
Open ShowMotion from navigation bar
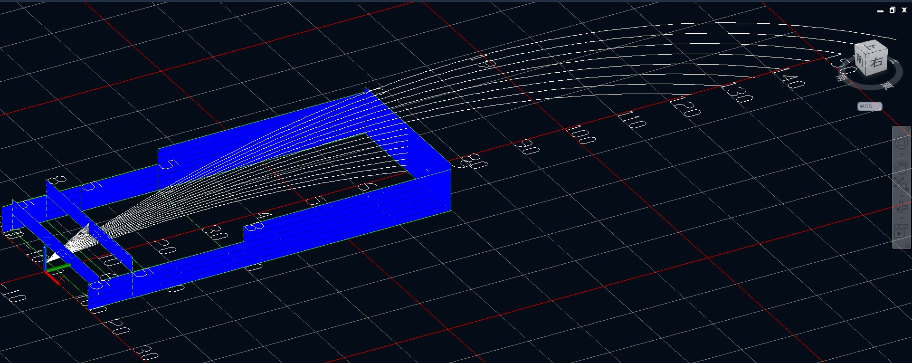900,231
